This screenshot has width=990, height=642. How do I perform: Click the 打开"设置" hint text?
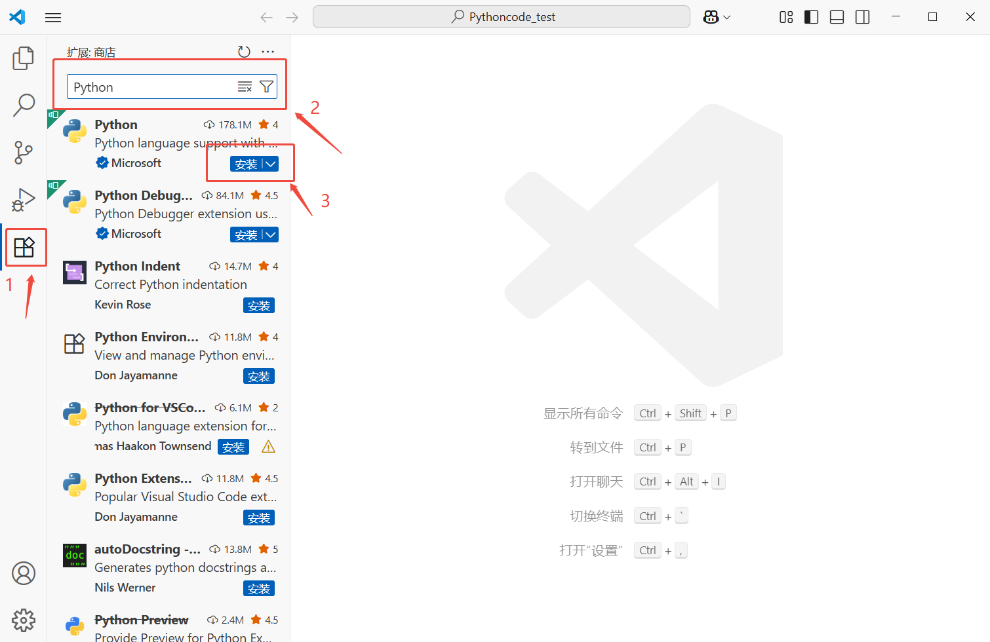[591, 550]
